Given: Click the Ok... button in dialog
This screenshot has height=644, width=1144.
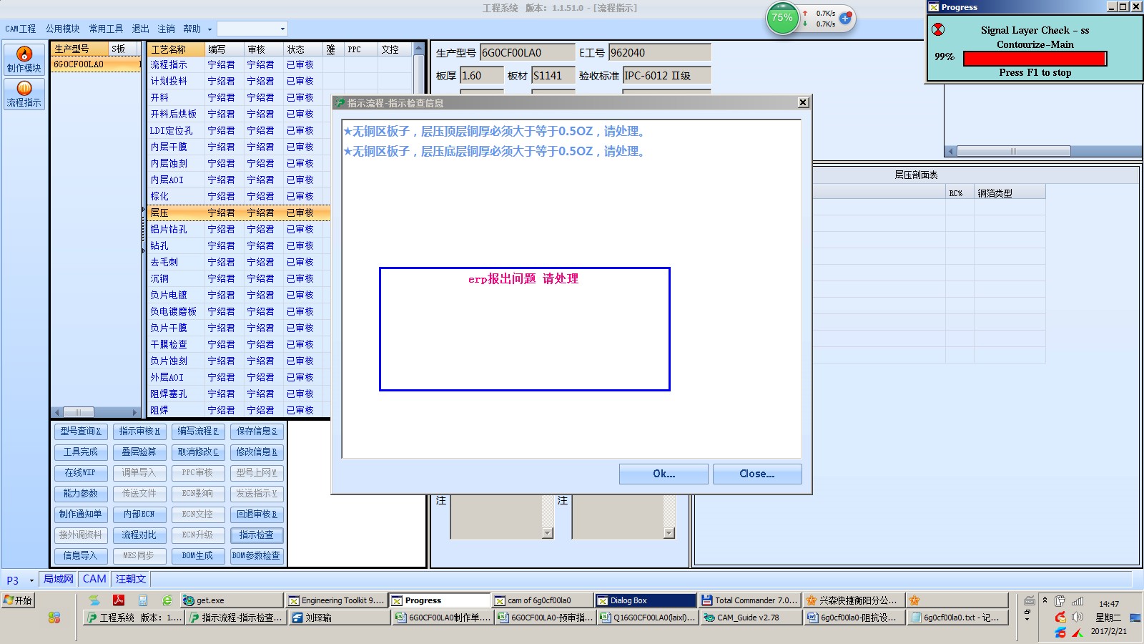Looking at the screenshot, I should (x=664, y=474).
